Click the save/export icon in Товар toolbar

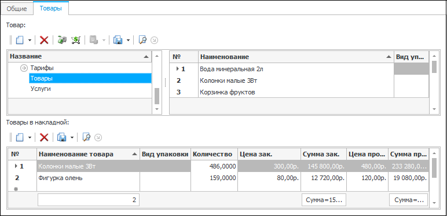(118, 40)
